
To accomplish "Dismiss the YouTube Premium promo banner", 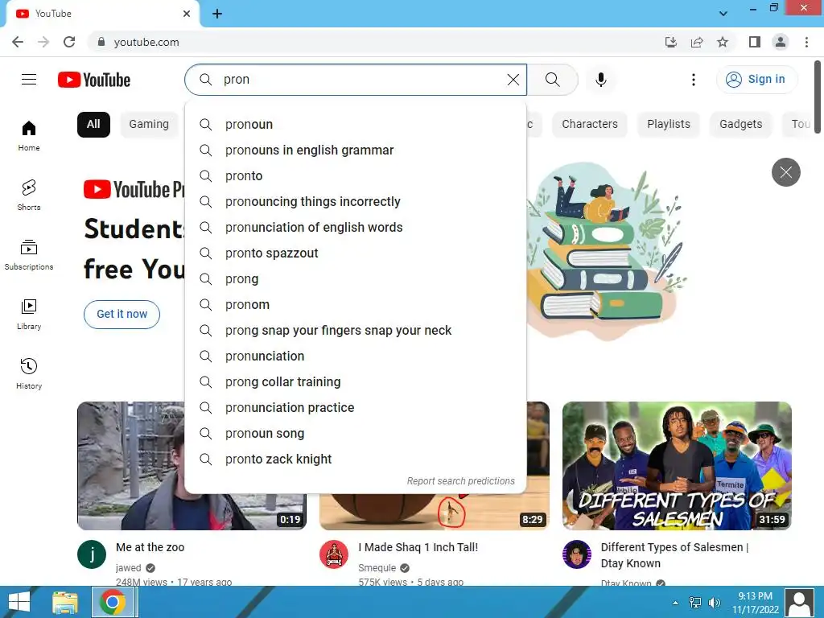I will 785,172.
